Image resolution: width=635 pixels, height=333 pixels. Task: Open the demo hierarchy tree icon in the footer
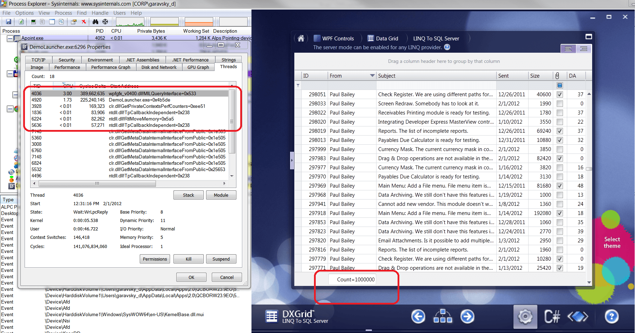click(x=443, y=316)
